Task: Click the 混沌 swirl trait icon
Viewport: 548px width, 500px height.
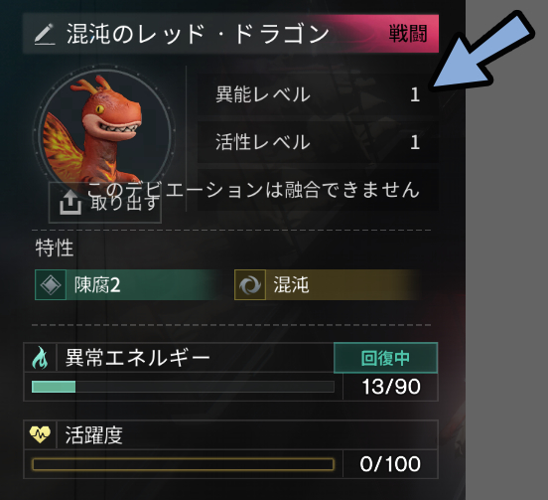Action: pos(250,284)
